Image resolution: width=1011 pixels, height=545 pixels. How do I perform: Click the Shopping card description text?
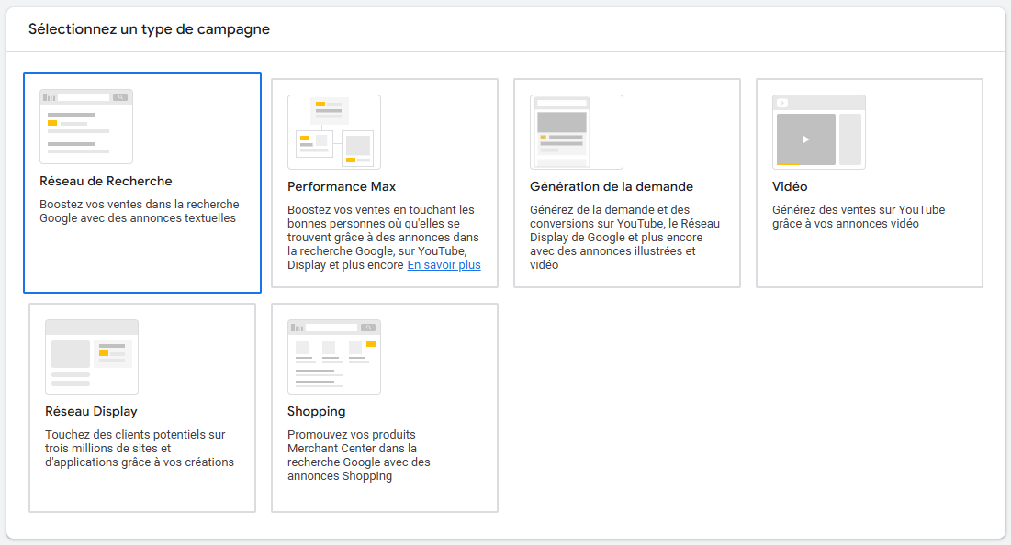pos(358,455)
